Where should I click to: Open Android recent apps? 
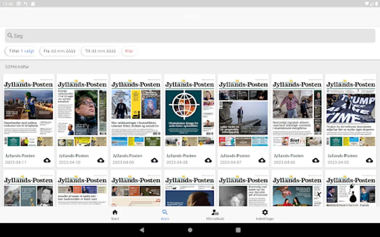(238, 230)
